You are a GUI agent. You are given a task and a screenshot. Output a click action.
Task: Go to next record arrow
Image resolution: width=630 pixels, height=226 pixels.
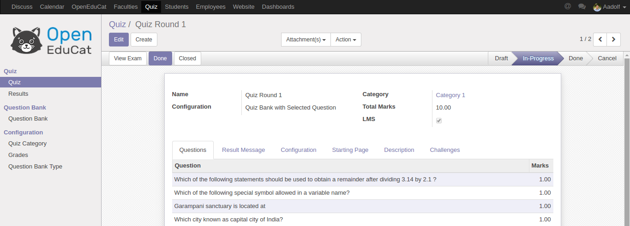pyautogui.click(x=613, y=40)
